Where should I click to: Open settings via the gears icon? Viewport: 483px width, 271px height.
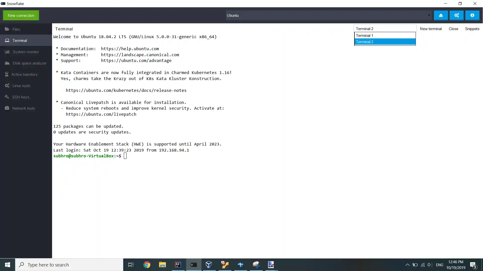coord(457,15)
